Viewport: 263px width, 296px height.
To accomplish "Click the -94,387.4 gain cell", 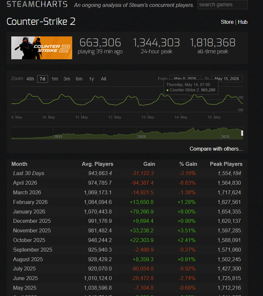I will point(142,183).
